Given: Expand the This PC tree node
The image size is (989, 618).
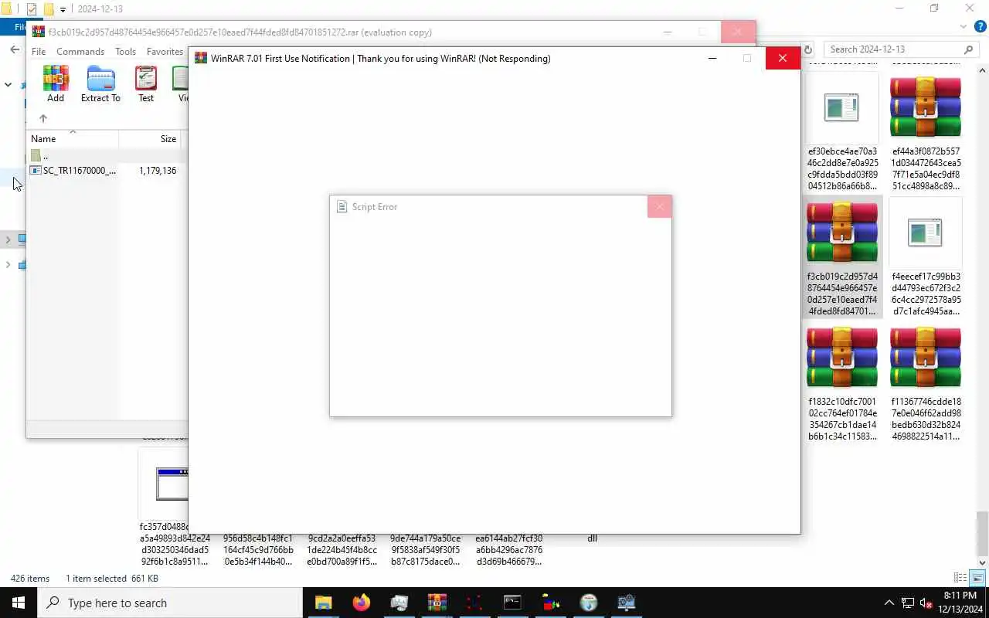Looking at the screenshot, I should (x=8, y=239).
